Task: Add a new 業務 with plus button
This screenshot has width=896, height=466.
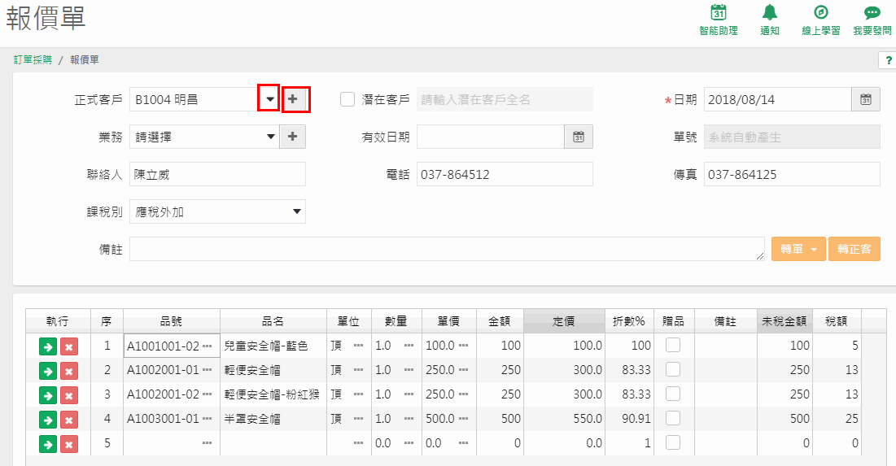Action: pyautogui.click(x=293, y=137)
